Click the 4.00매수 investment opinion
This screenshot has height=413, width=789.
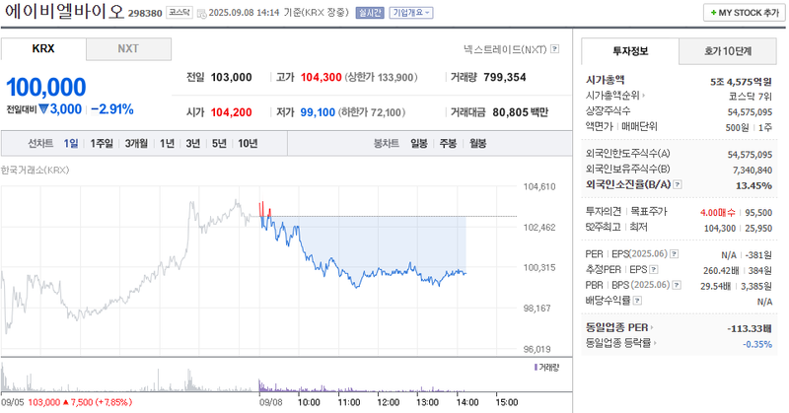point(718,213)
